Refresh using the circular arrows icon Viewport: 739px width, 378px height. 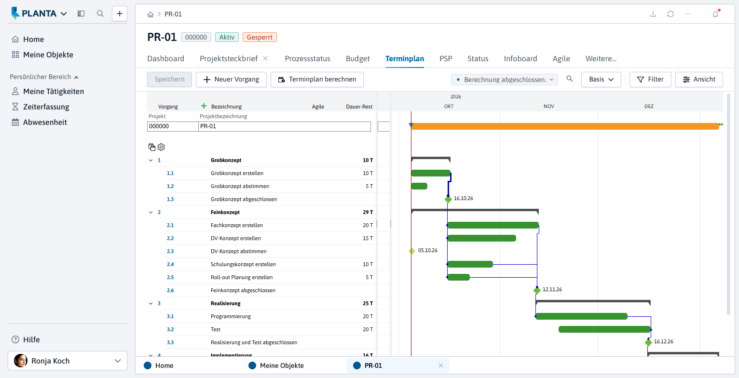pos(671,14)
